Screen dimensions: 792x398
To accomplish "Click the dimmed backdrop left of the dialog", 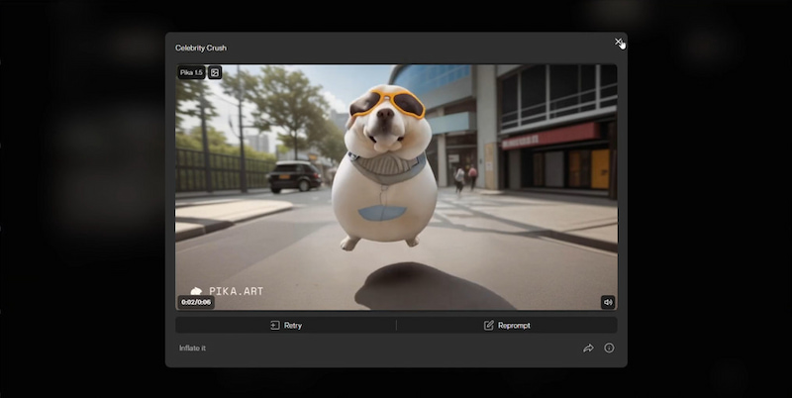I will click(x=79, y=198).
